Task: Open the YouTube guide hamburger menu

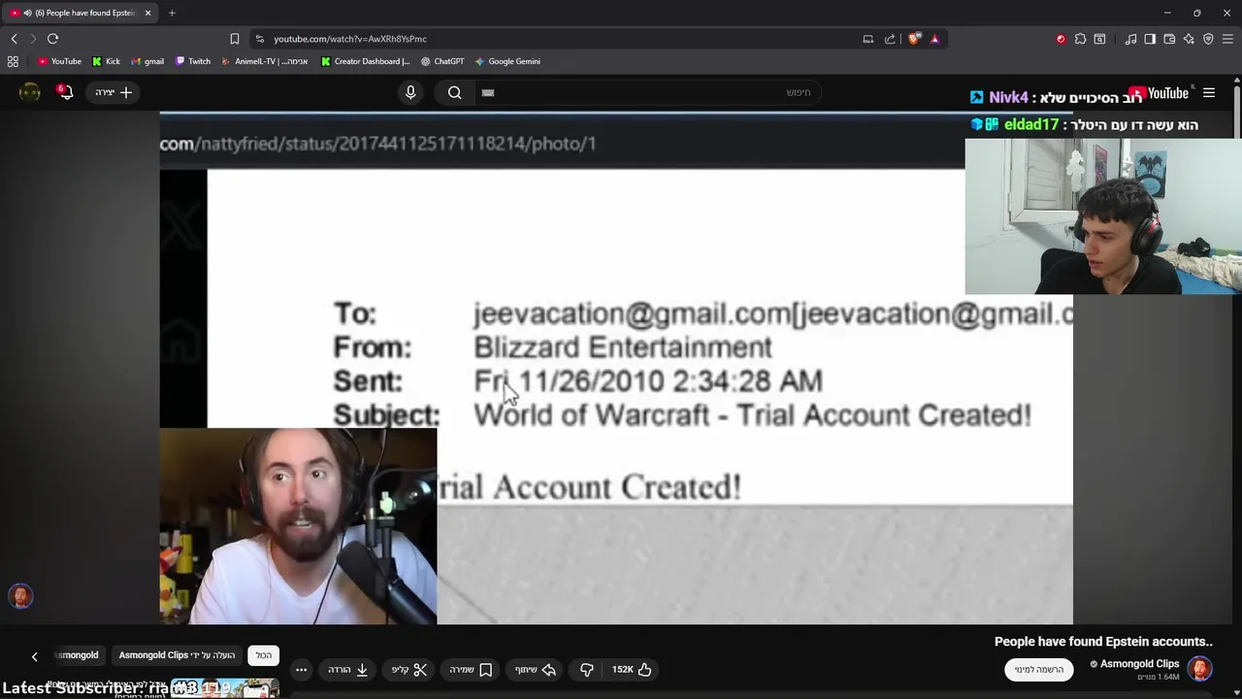Action: [x=1209, y=93]
